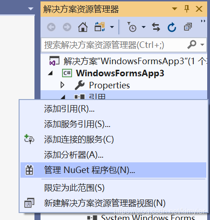The image size is (210, 220).
Task: Click the Collapse All icon in the toolbar
Action: pos(188,27)
